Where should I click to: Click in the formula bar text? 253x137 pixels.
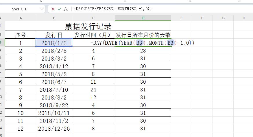click(x=112, y=9)
